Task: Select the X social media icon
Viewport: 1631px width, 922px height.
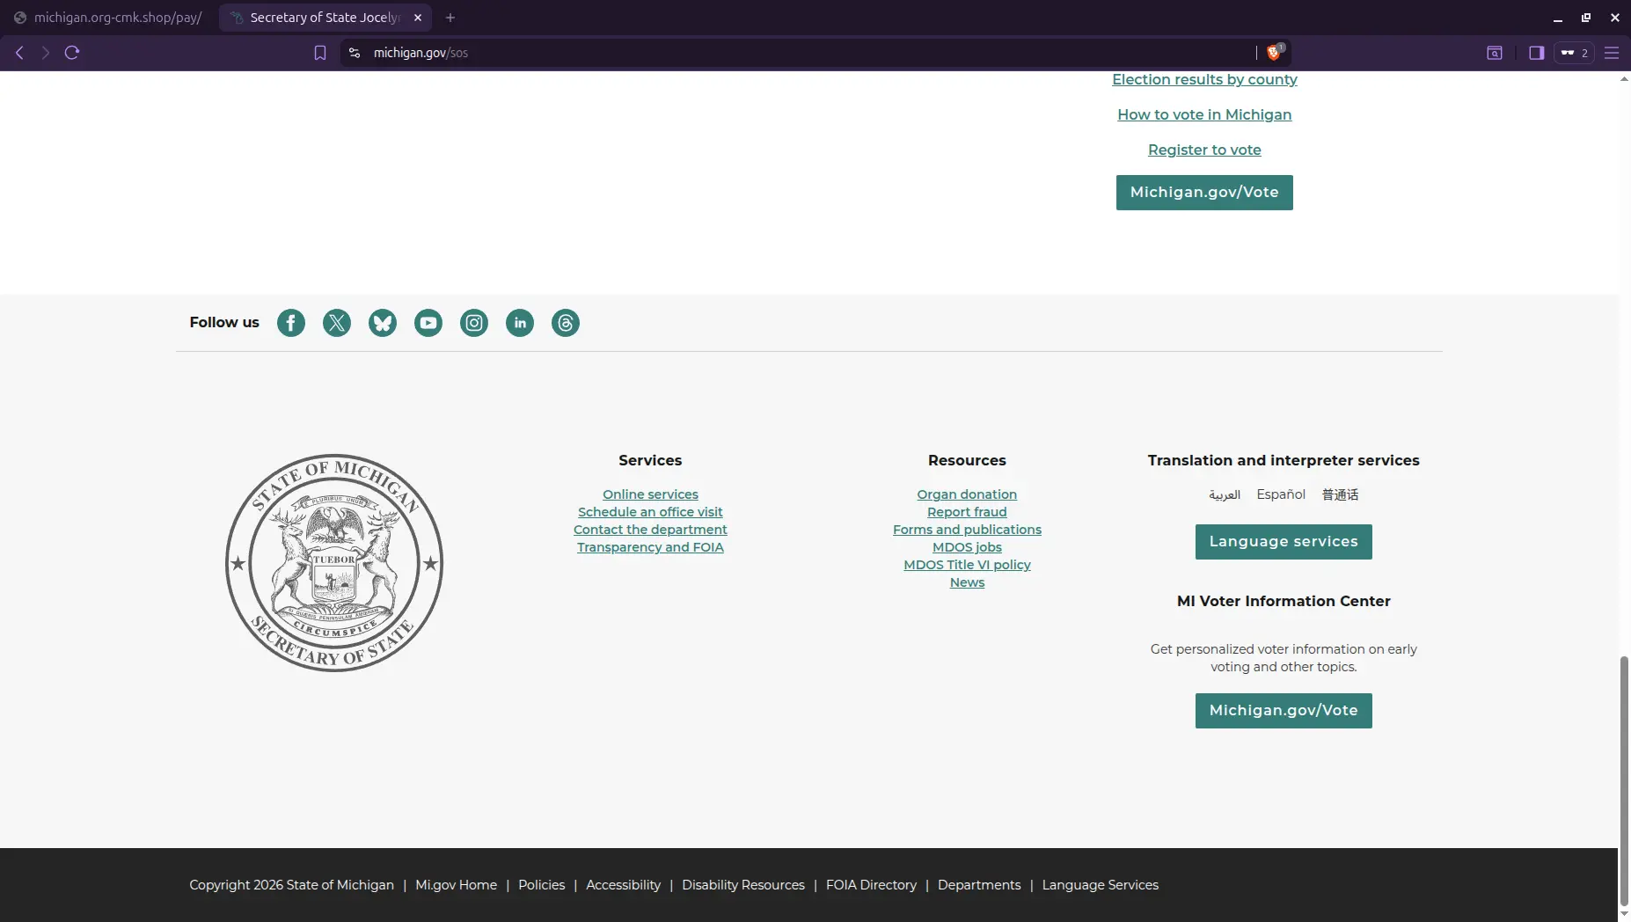Action: [x=337, y=323]
